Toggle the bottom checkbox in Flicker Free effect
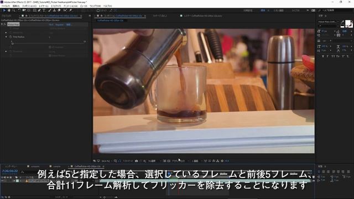Image resolution: width=354 pixels, height=199 pixels. pyautogui.click(x=50, y=55)
